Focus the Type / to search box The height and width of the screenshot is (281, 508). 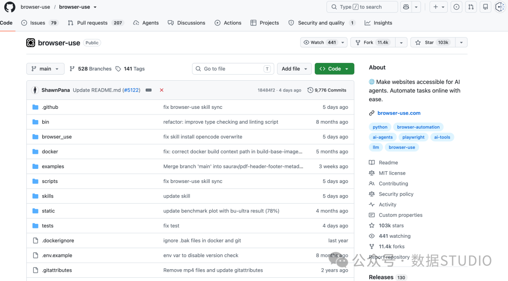pos(362,7)
